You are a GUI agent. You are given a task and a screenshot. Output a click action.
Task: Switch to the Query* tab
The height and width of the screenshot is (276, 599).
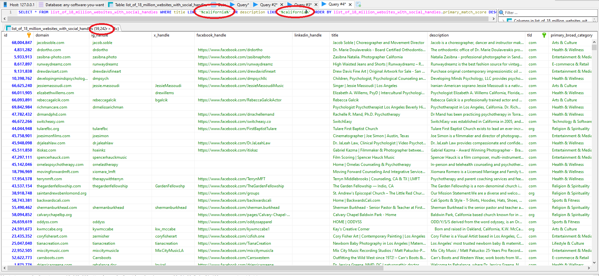(x=240, y=5)
